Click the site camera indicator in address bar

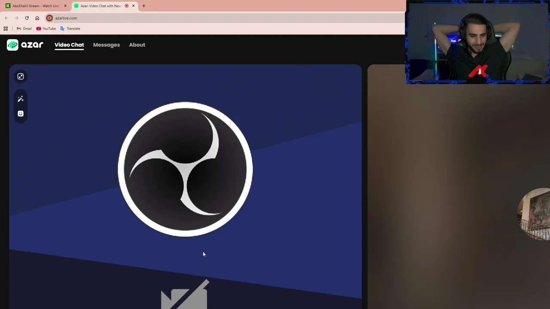(49, 18)
